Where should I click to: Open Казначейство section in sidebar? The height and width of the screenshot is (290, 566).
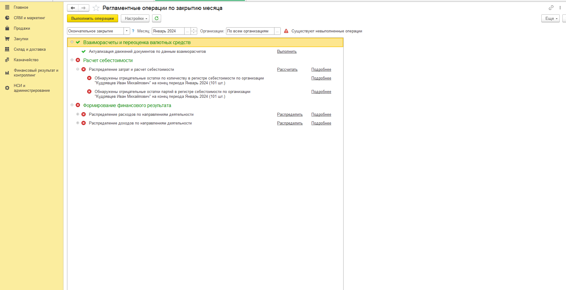pos(26,60)
